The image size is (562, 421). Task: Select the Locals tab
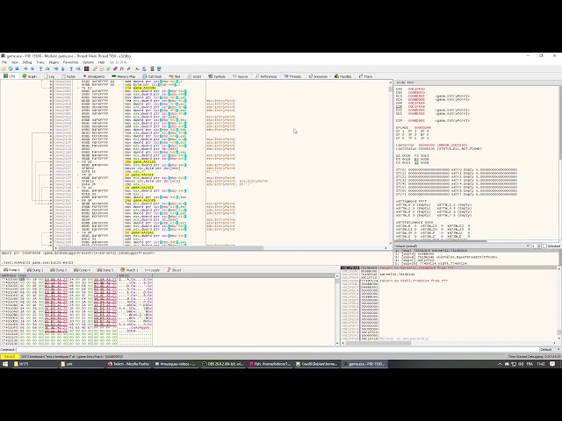[152, 270]
